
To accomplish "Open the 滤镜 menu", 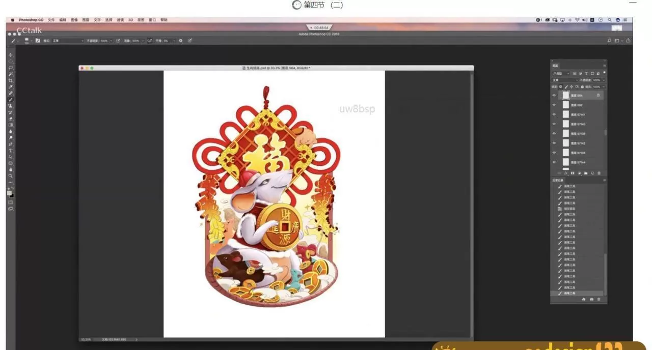I will (x=120, y=20).
